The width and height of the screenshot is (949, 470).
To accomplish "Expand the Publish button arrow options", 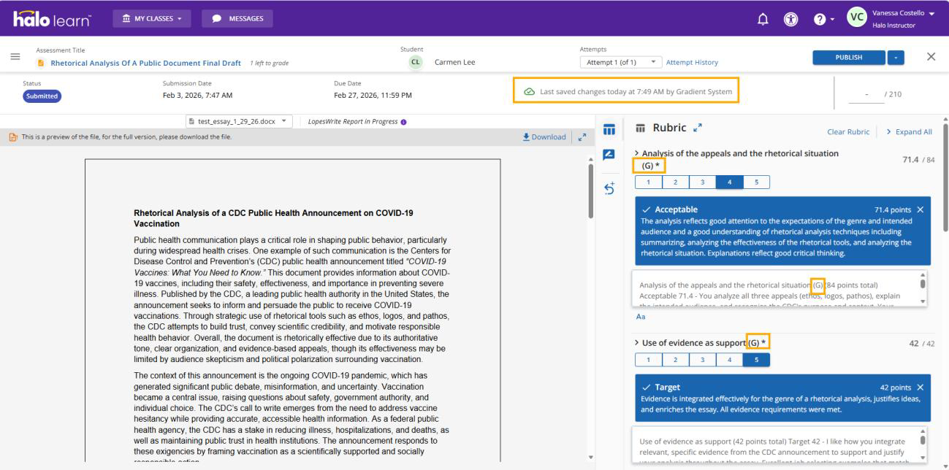I will tap(896, 58).
